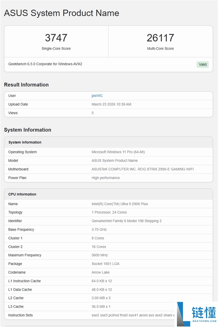The image size is (218, 327).
Task: Click the 1 Processor, 24 Cores topology value
Action: pyautogui.click(x=109, y=212)
